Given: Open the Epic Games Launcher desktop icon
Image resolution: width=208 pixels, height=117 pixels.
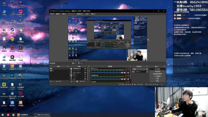Looking at the screenshot, I should pos(21,4).
